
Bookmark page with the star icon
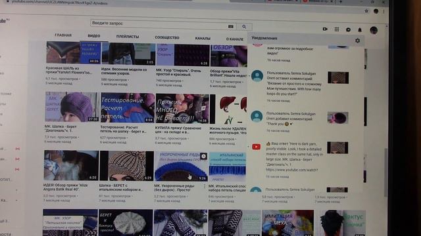coord(366,11)
